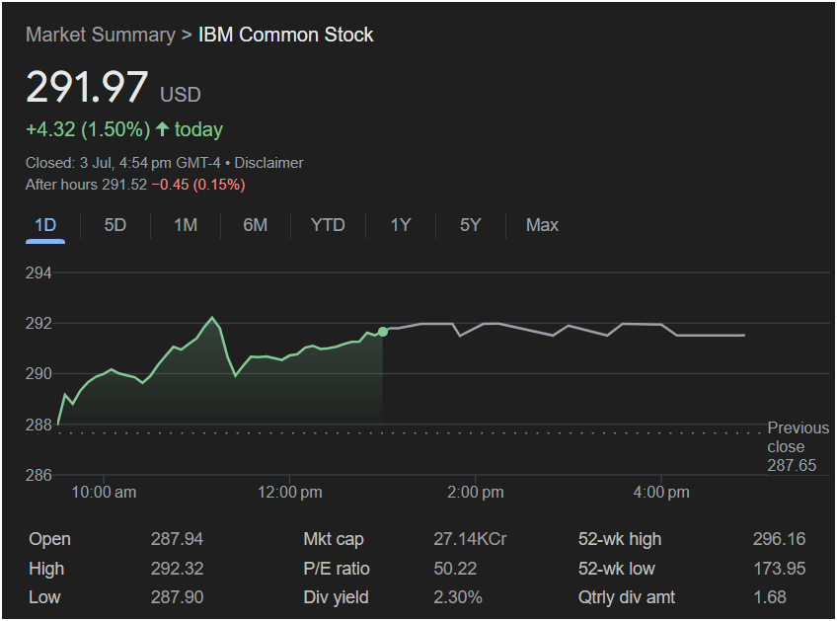Open the Disclaimer link
Image resolution: width=837 pixels, height=621 pixels.
click(269, 163)
